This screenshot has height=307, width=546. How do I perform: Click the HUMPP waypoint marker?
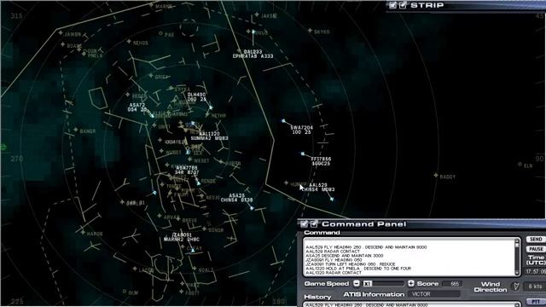click(286, 182)
